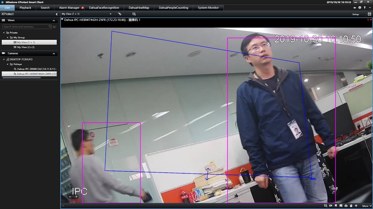373x209 pixels.
Task: Click the filter icon beside the search field
Action: pyautogui.click(x=54, y=27)
